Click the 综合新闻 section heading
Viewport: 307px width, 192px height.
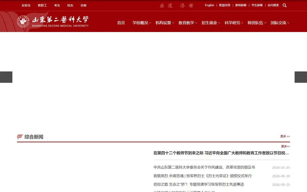click(34, 137)
